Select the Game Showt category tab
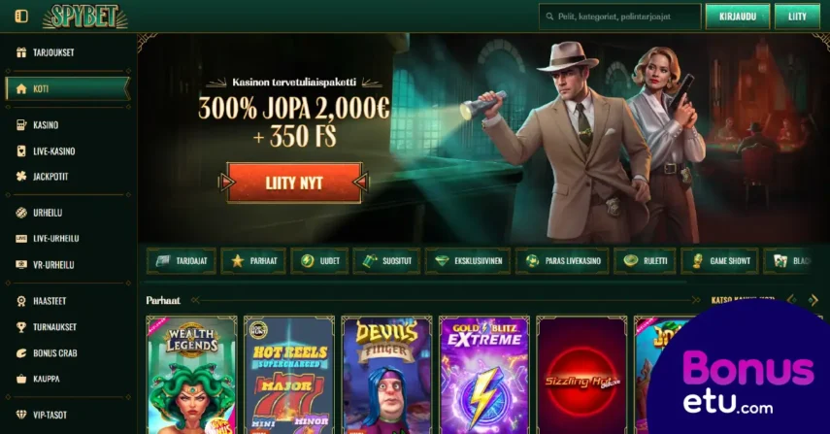Image resolution: width=830 pixels, height=434 pixels. 719,261
